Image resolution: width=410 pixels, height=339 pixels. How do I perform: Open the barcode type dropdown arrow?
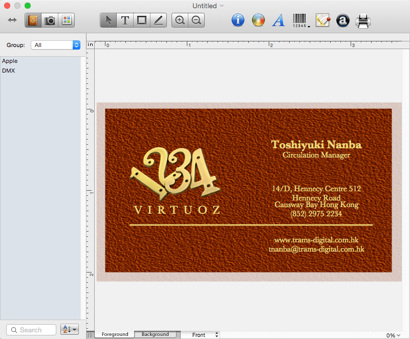coord(309,27)
